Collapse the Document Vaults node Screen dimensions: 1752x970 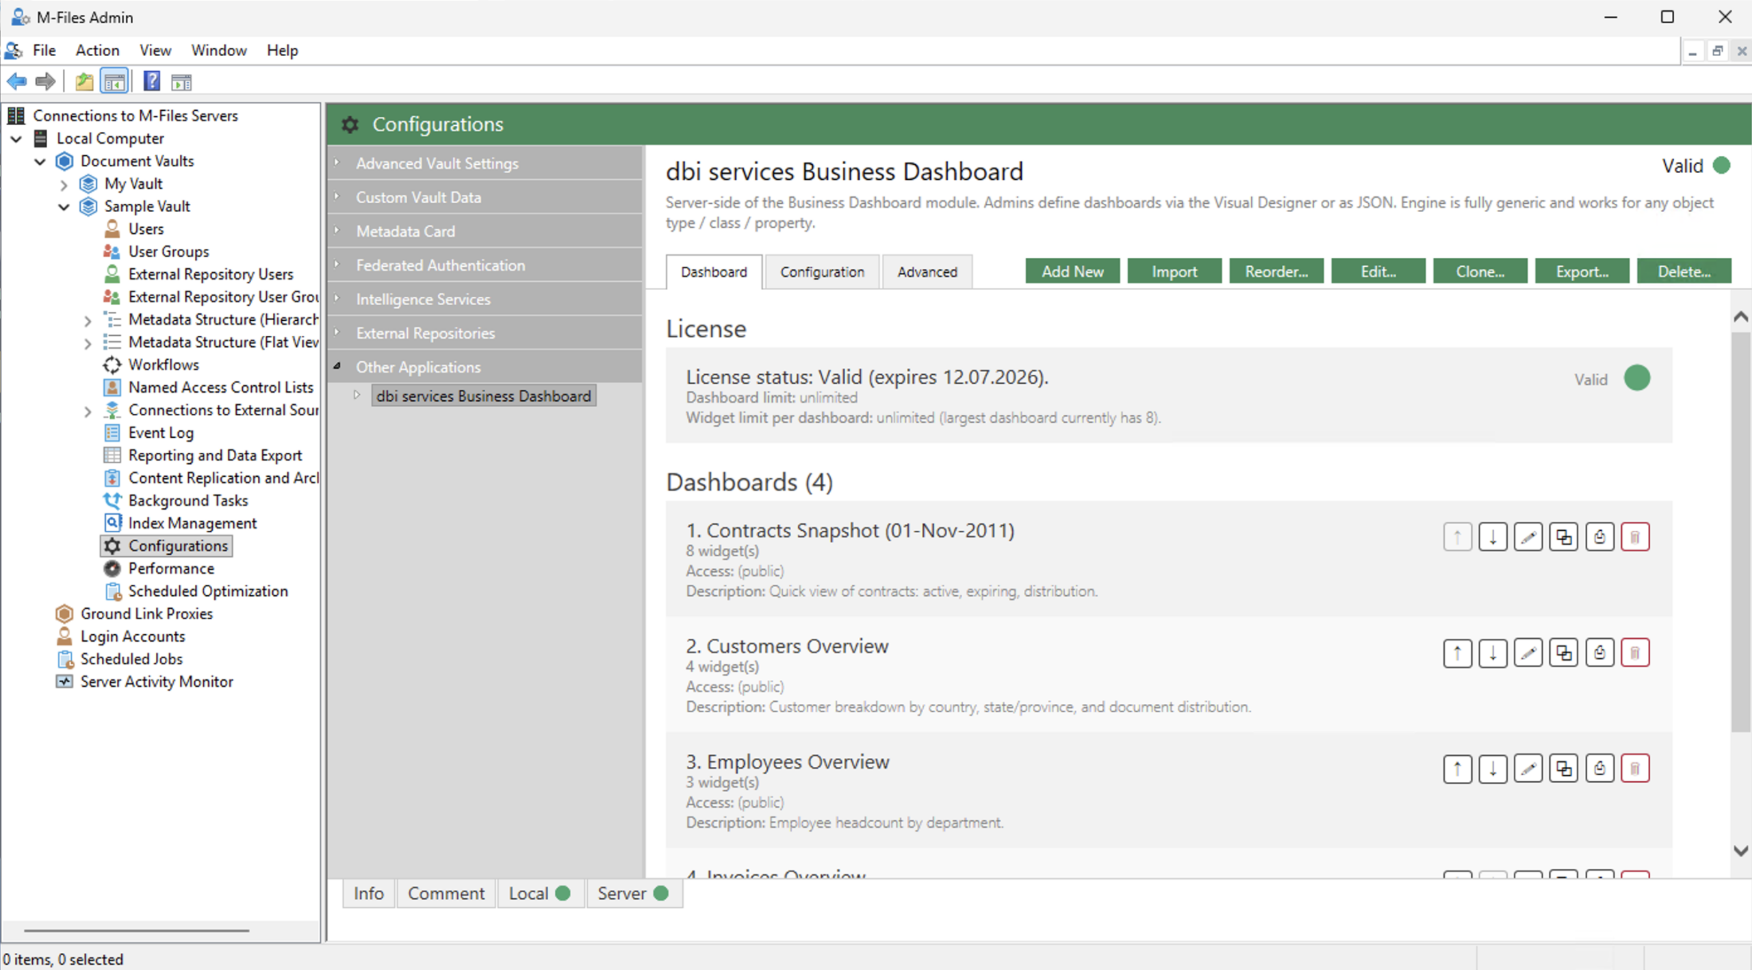[40, 161]
